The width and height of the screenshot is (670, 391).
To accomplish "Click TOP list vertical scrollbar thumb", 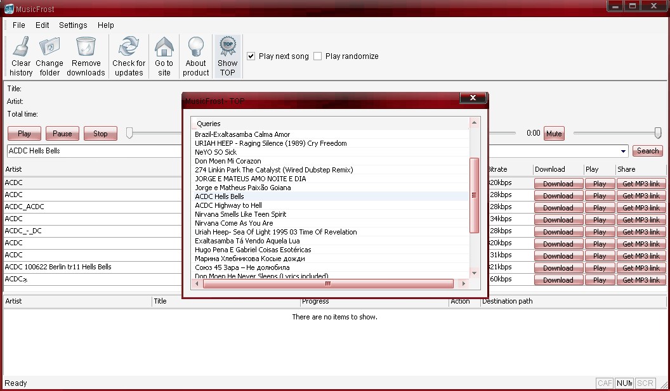I will (475, 195).
